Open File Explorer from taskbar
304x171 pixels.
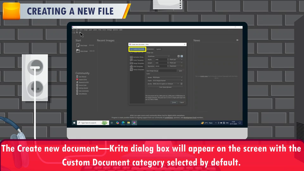[129, 123]
